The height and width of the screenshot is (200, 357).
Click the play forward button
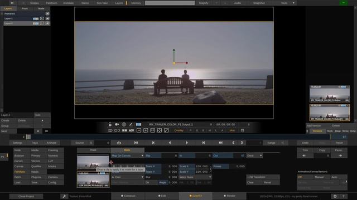coord(187,143)
